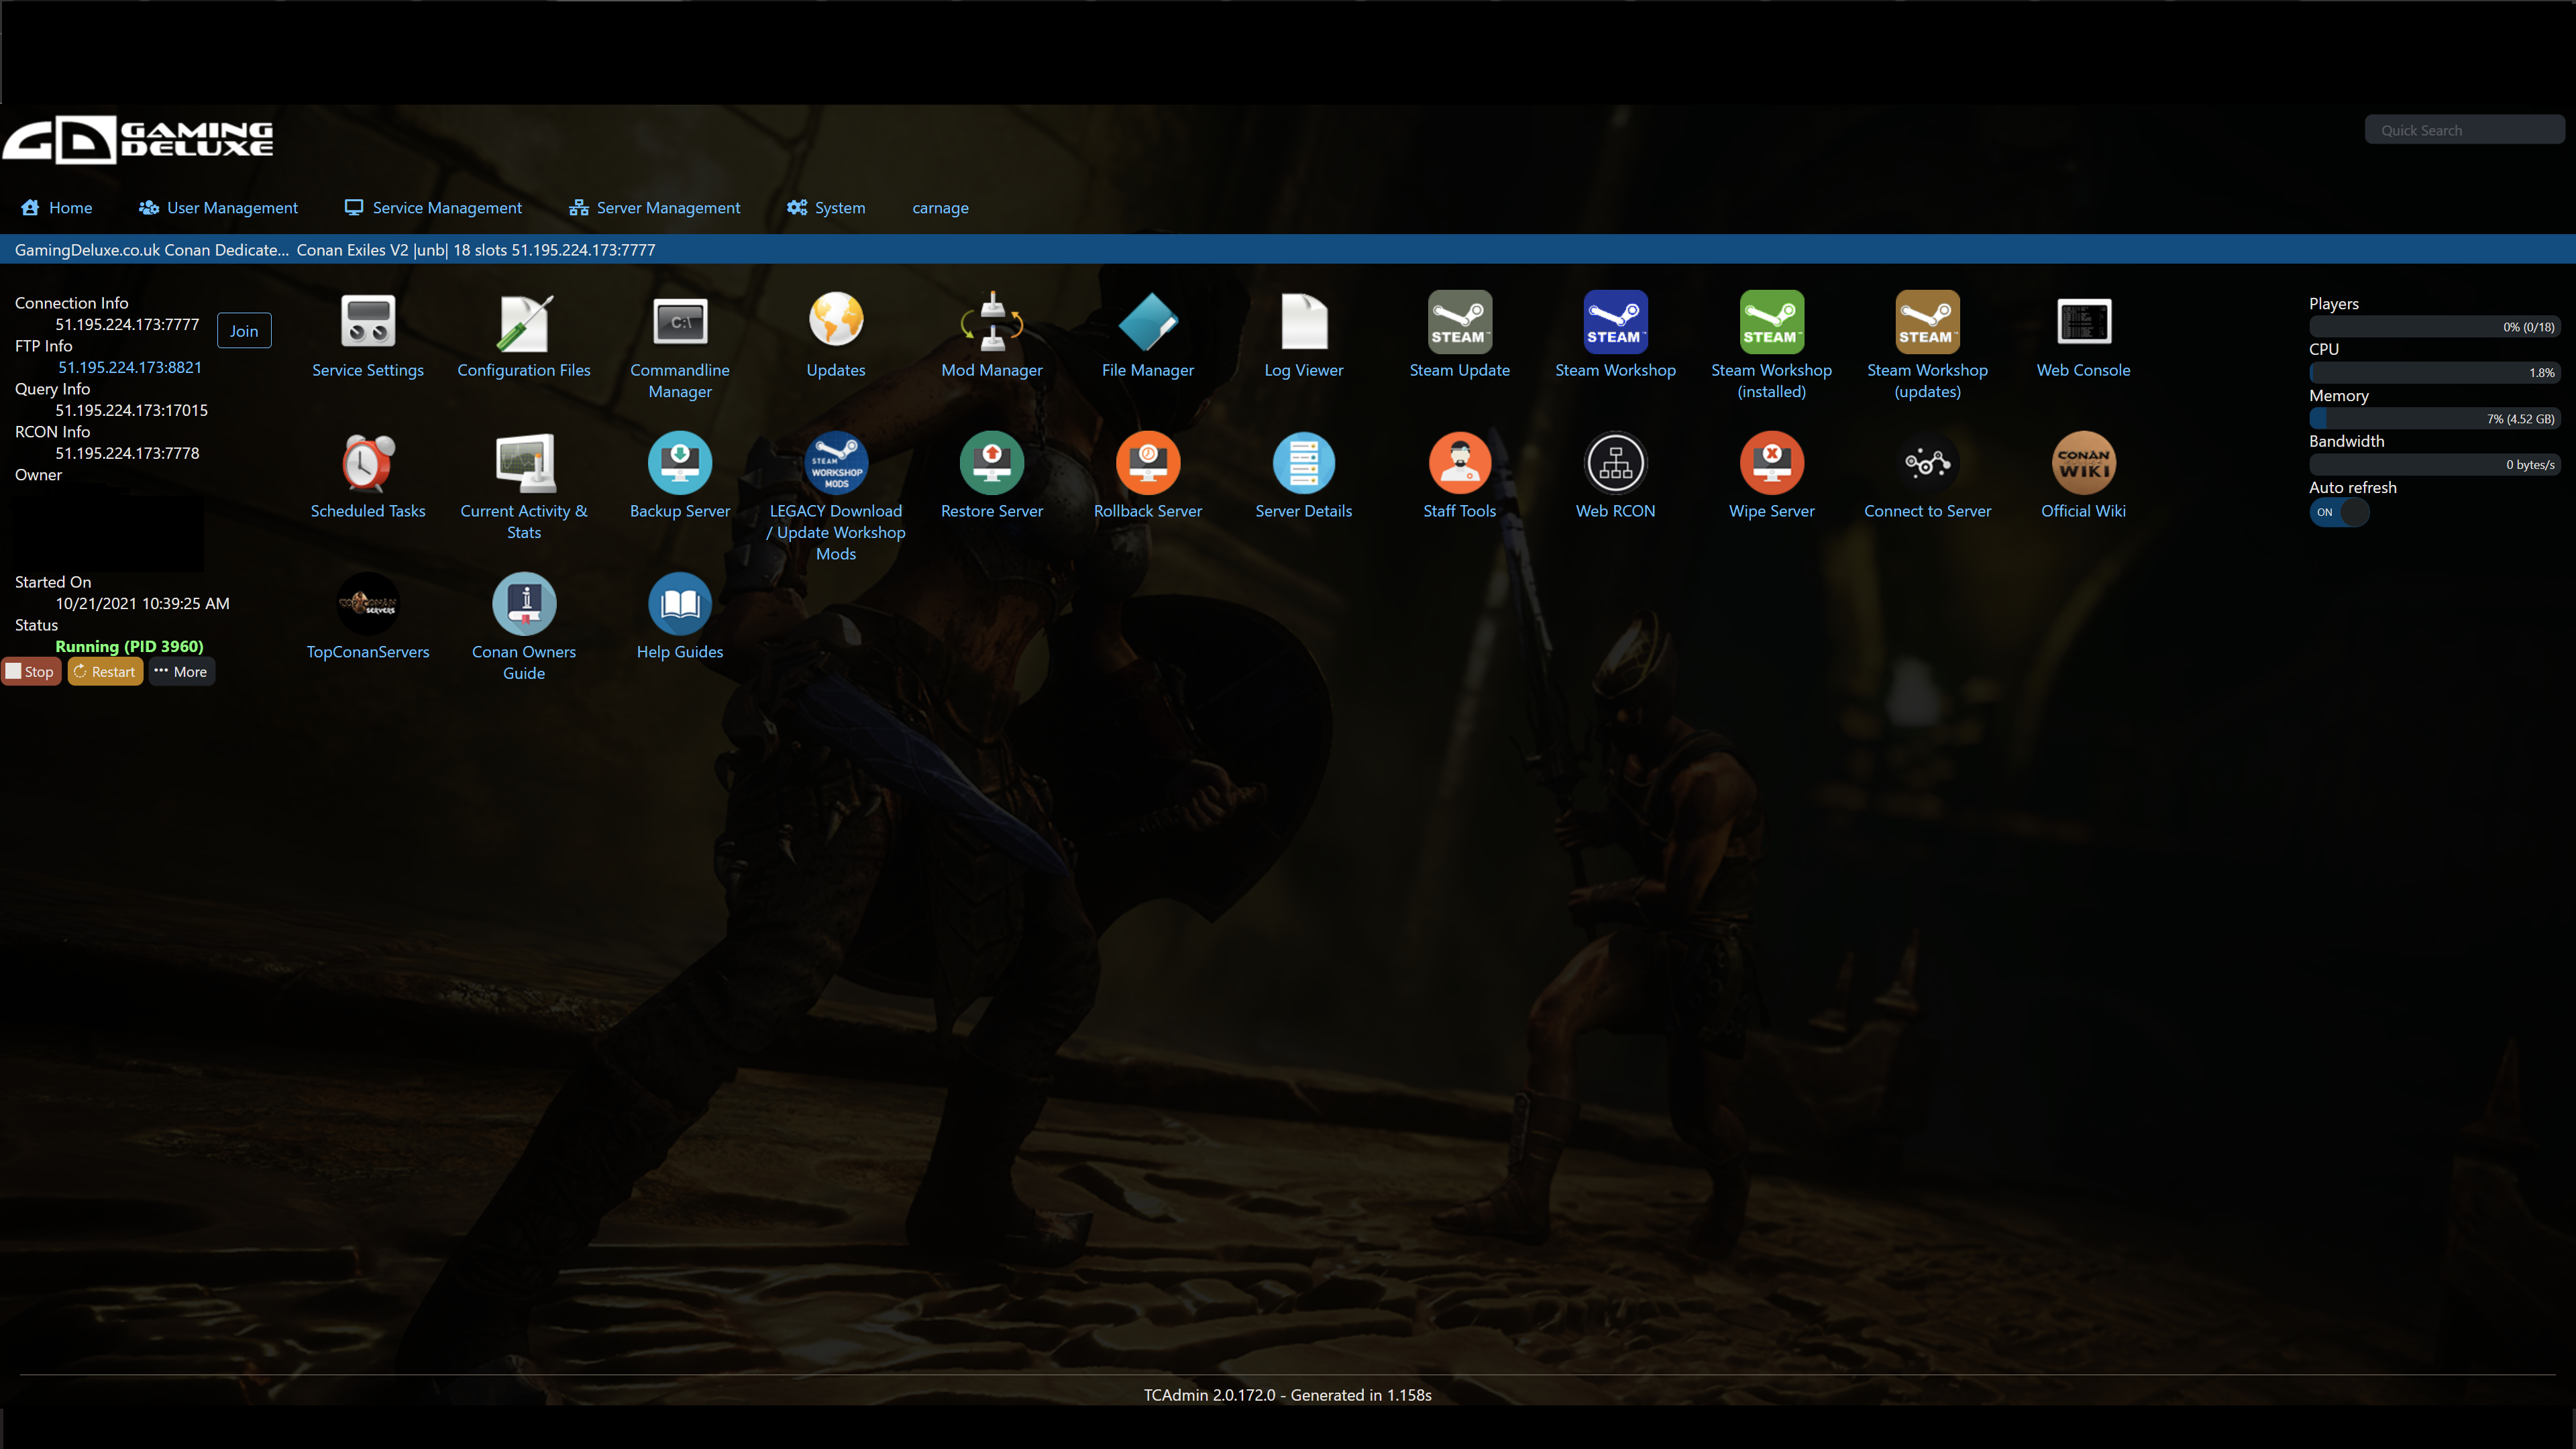The height and width of the screenshot is (1449, 2576).
Task: Click the Join button
Action: (x=244, y=331)
